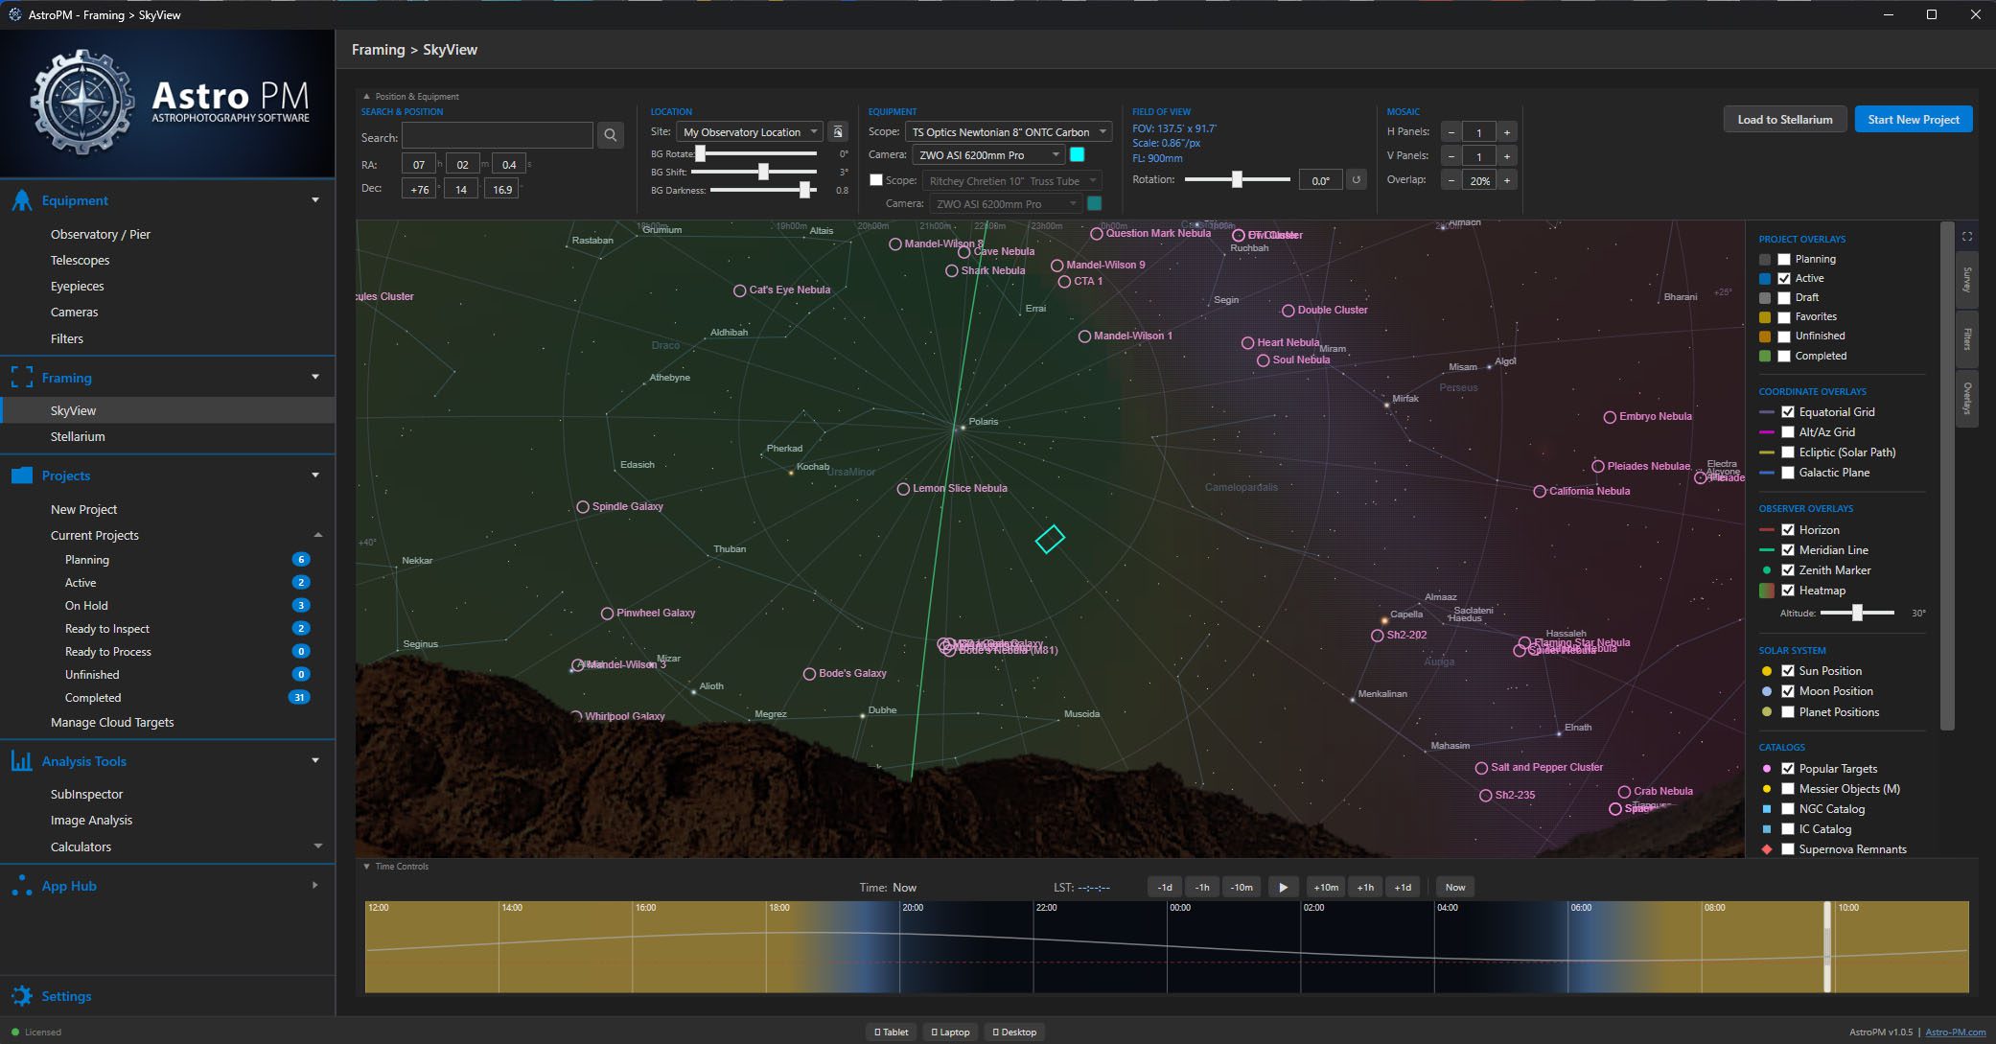Screen dimensions: 1996x1044
Task: Click the site edit icon beside location
Action: [x=838, y=132]
